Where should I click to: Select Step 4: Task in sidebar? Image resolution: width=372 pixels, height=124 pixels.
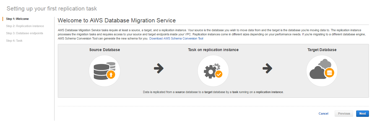(x=14, y=41)
